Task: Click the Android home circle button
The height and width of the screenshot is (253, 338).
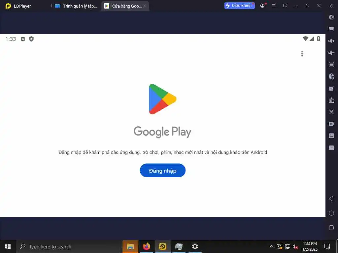Action: click(x=331, y=213)
